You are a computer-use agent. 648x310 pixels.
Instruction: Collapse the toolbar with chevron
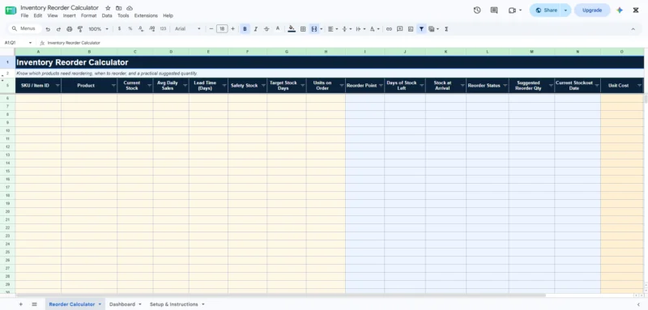coord(633,29)
